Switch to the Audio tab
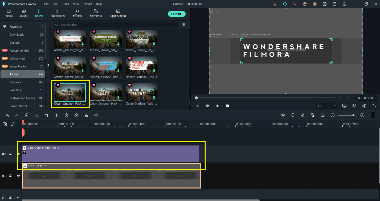Viewport: 380px width, 201px height. pos(24,13)
